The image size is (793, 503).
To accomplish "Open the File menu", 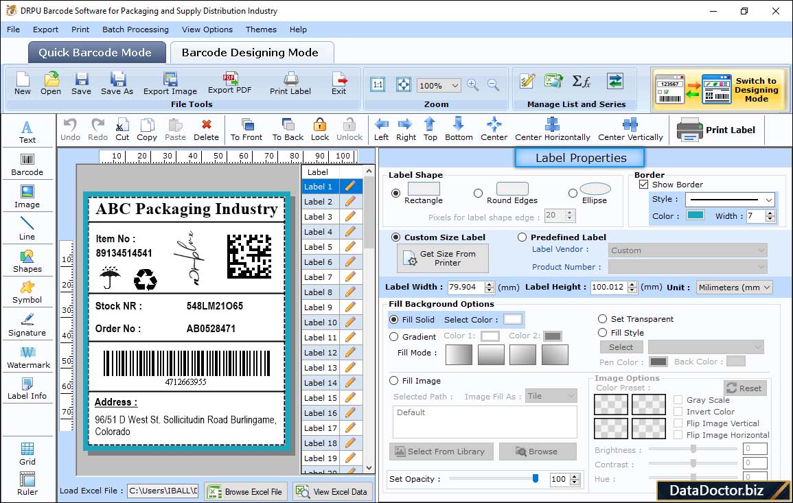I will (13, 30).
